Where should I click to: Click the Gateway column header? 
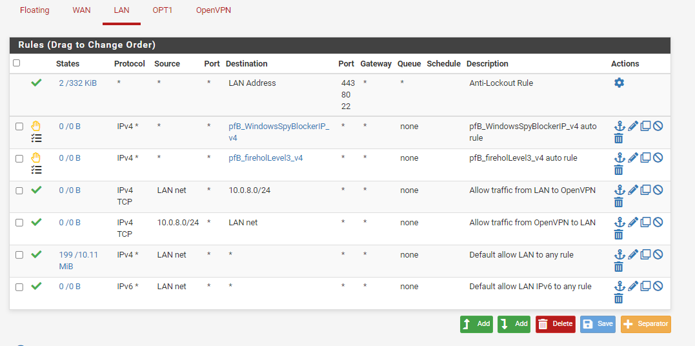376,64
